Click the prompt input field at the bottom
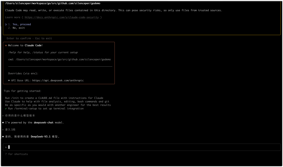Screen dimensions: 283x167 coord(142,147)
